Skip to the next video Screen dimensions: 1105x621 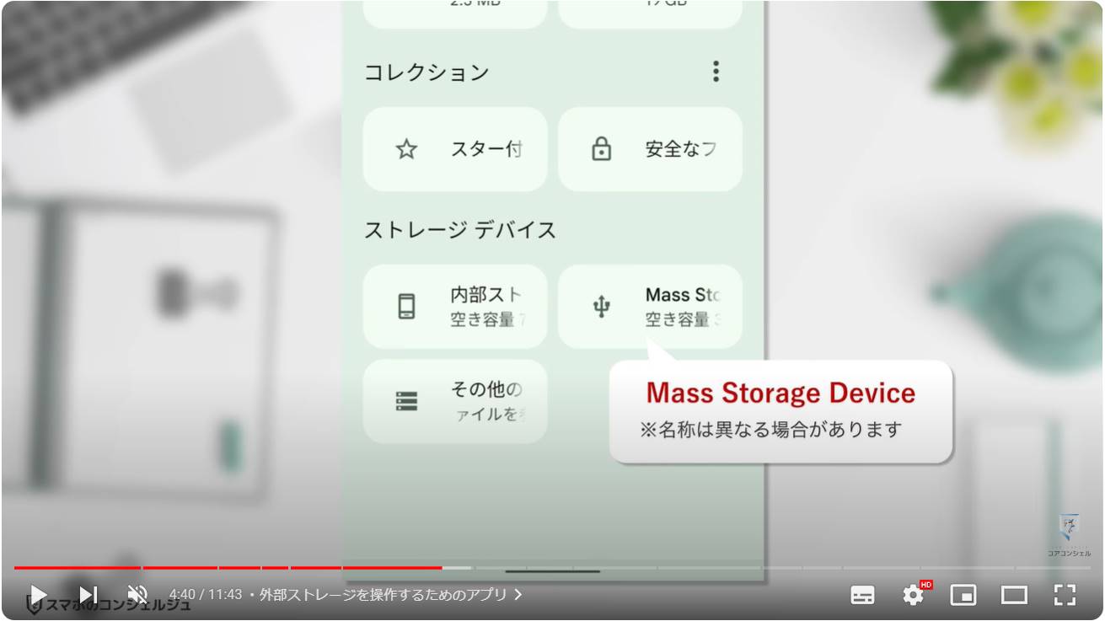tap(89, 595)
